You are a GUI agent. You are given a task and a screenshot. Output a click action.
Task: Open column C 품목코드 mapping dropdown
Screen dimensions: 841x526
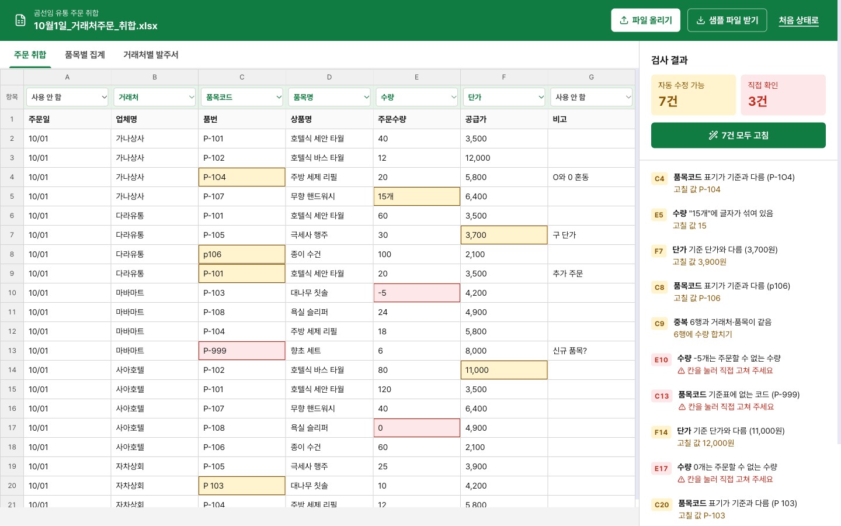(242, 97)
